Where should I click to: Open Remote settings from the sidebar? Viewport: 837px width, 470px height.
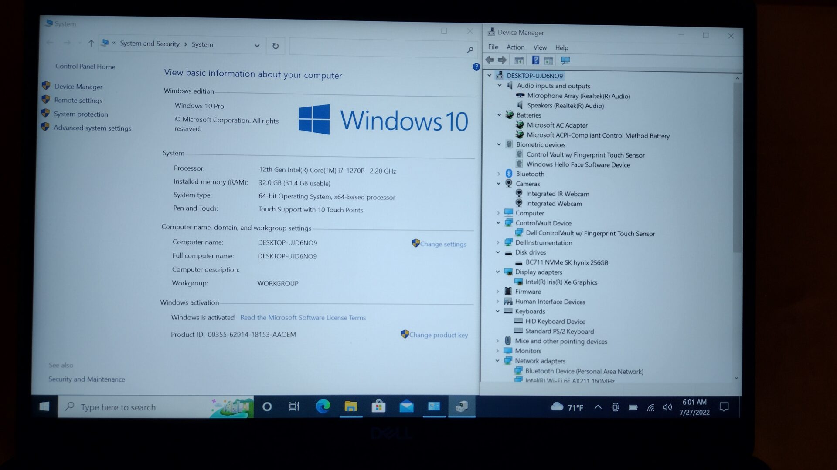coord(78,100)
